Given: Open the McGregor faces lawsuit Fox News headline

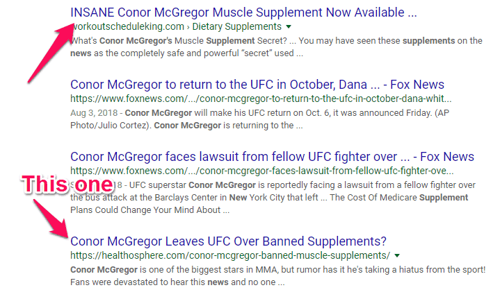Looking at the screenshot, I should (x=272, y=157).
